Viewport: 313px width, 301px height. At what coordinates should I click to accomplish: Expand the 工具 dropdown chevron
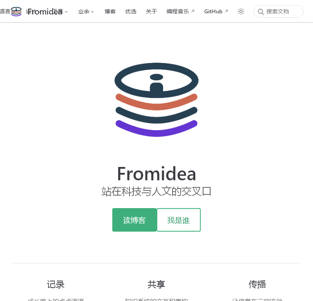tap(66, 12)
